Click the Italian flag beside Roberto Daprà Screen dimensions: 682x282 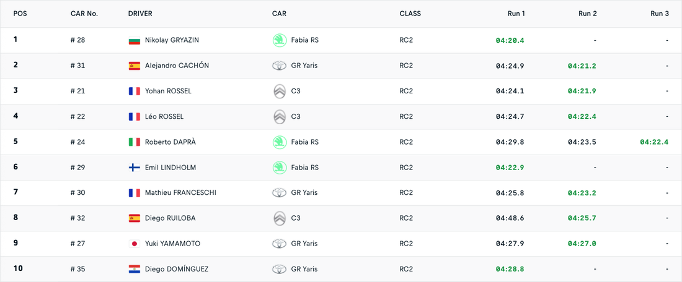[134, 142]
